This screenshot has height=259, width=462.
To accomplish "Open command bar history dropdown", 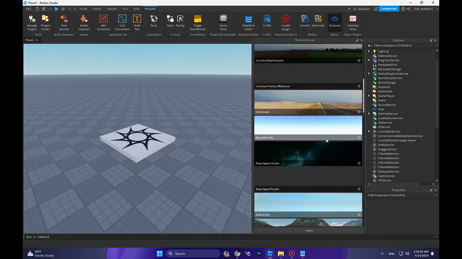I will (436, 237).
